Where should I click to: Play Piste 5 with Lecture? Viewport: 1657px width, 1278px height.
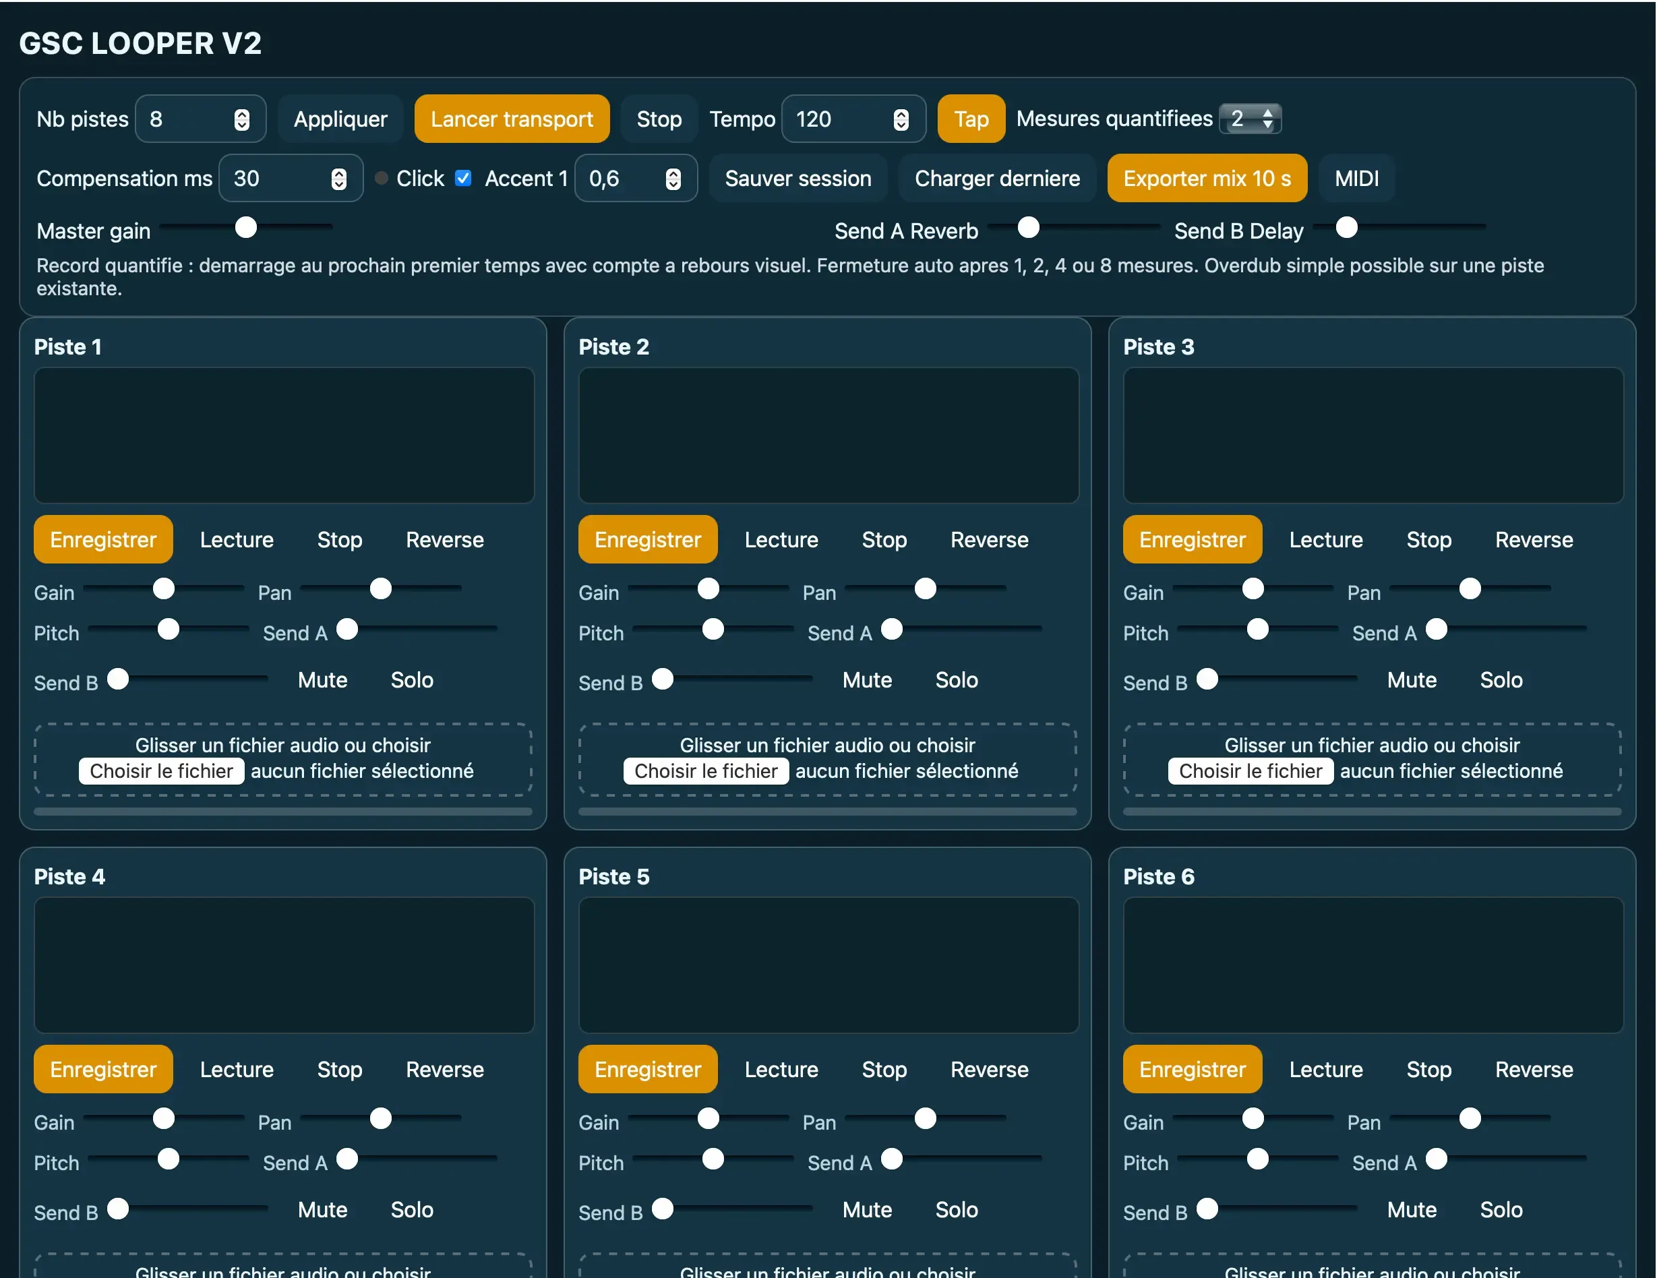[x=781, y=1070]
